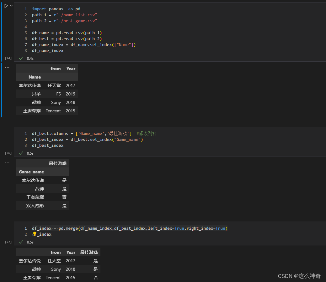Open output actions menu for cell 24
The image size is (326, 282).
pyautogui.click(x=7, y=67)
